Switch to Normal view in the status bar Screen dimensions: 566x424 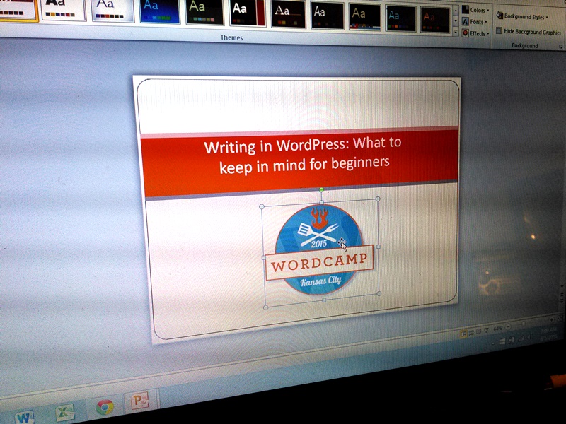point(463,334)
